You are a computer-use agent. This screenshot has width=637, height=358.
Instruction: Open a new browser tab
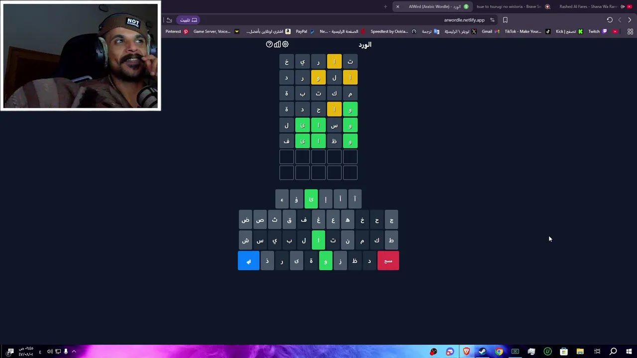(385, 6)
